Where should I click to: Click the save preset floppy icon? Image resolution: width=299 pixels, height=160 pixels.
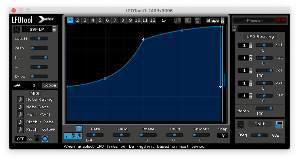[235, 28]
